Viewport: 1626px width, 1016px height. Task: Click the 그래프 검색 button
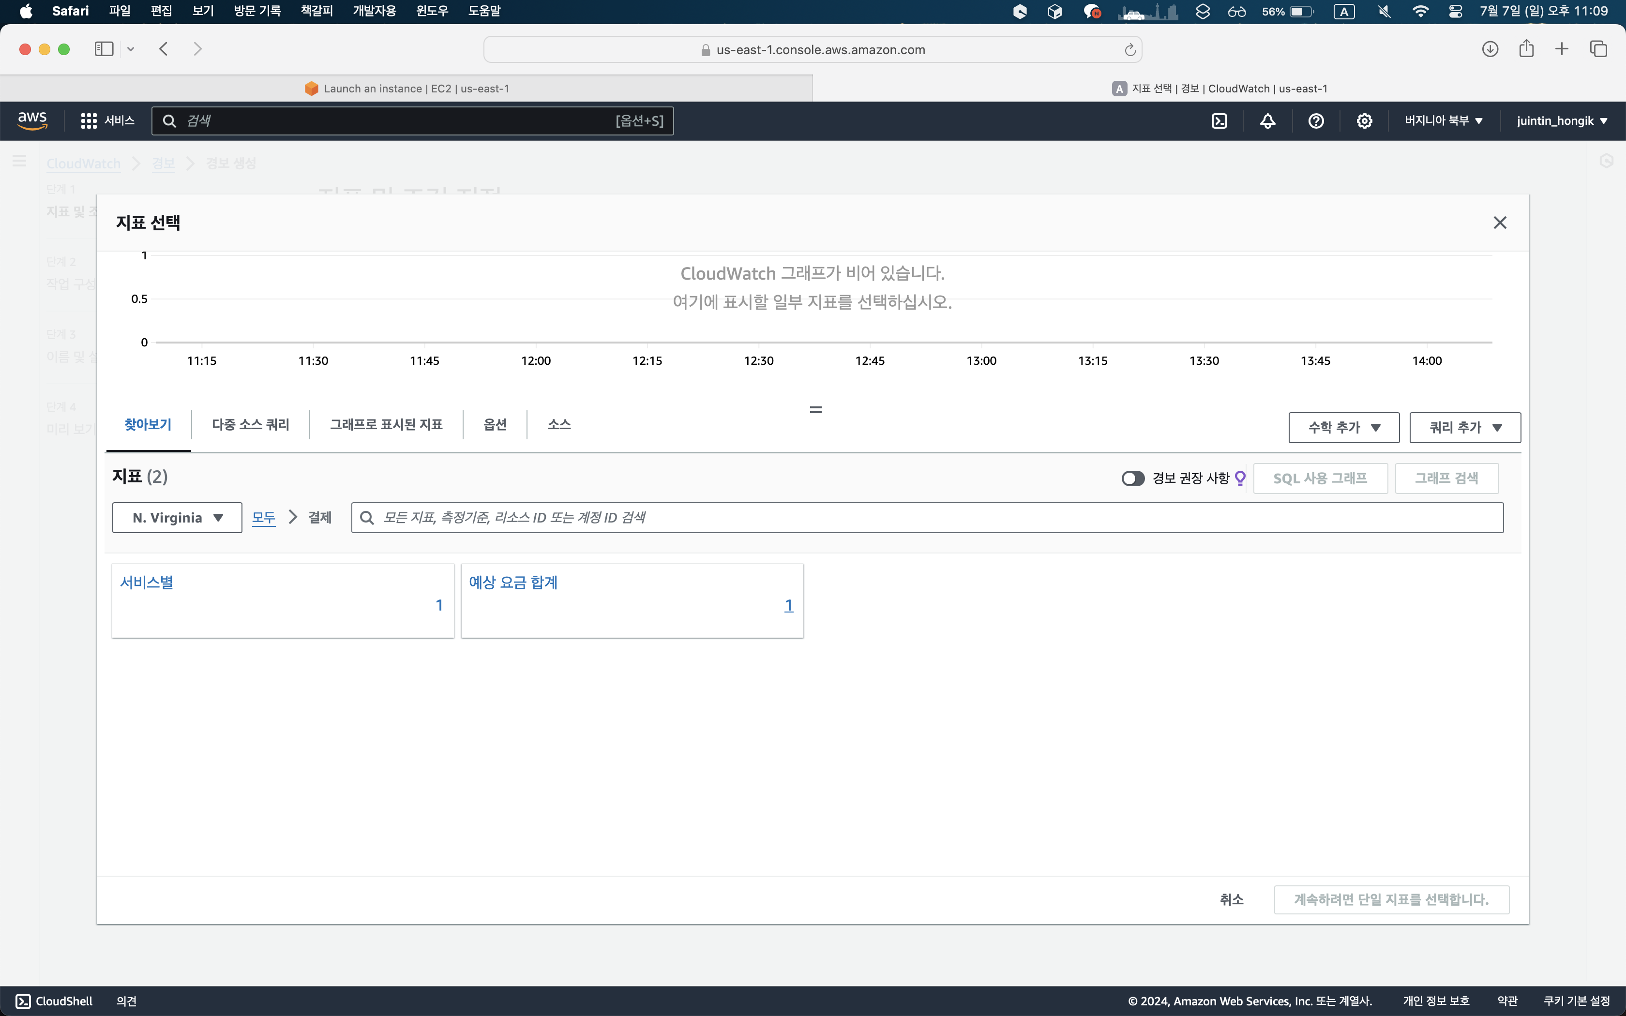(1446, 478)
